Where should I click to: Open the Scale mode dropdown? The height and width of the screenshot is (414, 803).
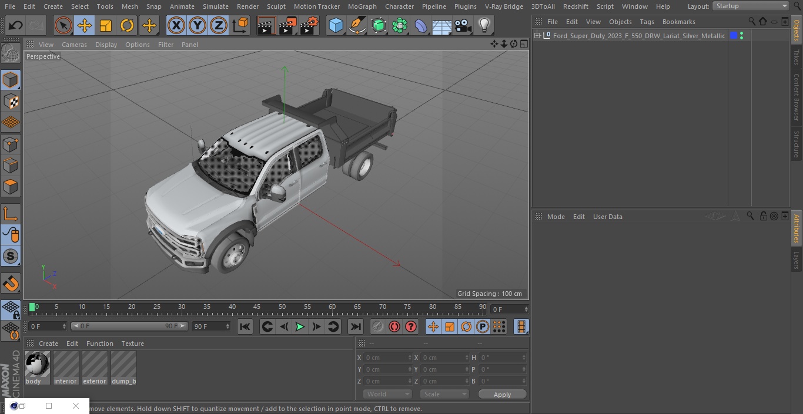pyautogui.click(x=444, y=394)
